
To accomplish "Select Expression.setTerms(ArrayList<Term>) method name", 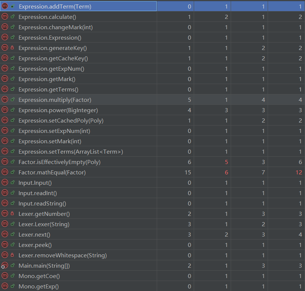I will [71, 151].
